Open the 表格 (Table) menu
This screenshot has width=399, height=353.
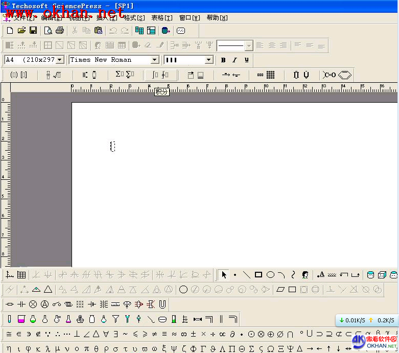[x=162, y=17]
